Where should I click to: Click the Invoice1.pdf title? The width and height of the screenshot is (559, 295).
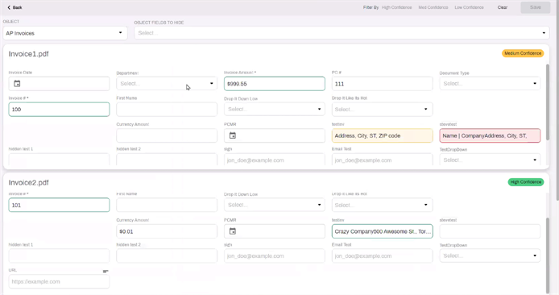(x=28, y=54)
